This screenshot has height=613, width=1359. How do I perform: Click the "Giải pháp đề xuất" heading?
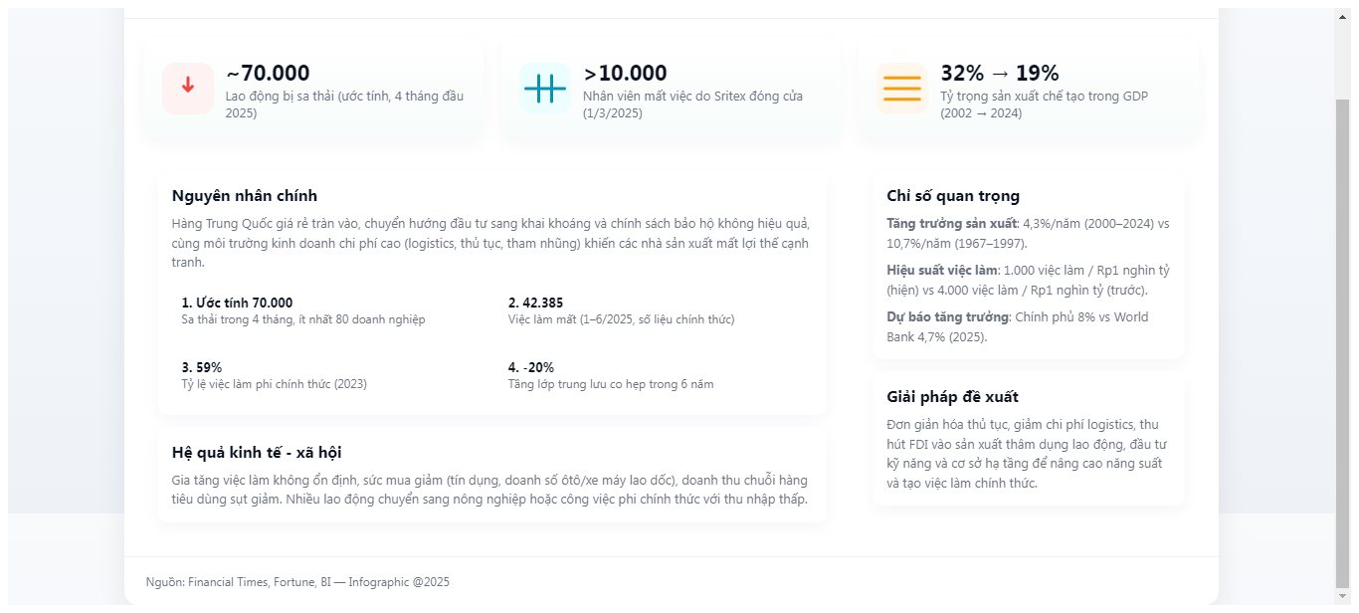point(952,397)
